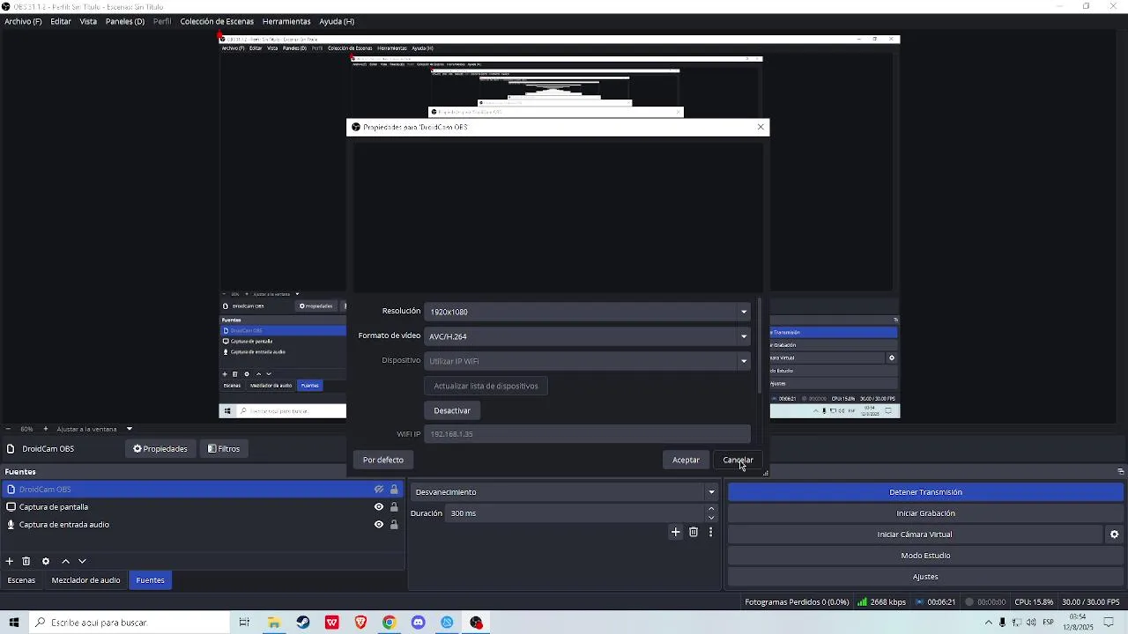Toggle Modo Estudio

[x=925, y=556]
